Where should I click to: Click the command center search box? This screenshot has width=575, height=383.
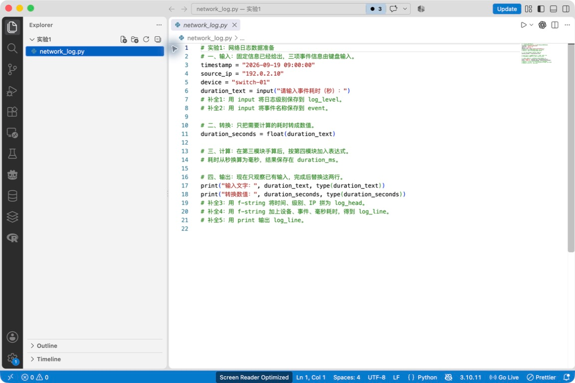(x=279, y=9)
